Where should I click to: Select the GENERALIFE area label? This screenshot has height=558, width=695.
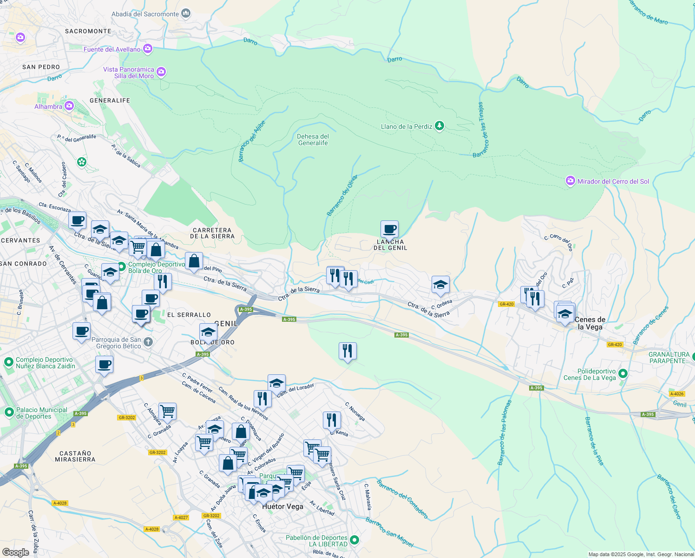click(x=110, y=100)
